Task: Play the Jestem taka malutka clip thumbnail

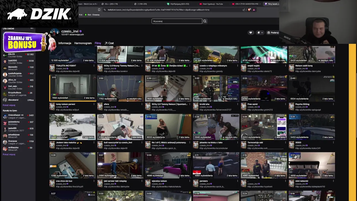Action: tap(73, 126)
